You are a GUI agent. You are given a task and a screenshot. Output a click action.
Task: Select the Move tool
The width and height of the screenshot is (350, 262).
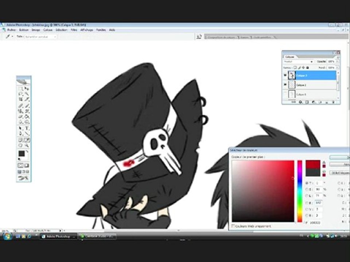tap(27, 89)
